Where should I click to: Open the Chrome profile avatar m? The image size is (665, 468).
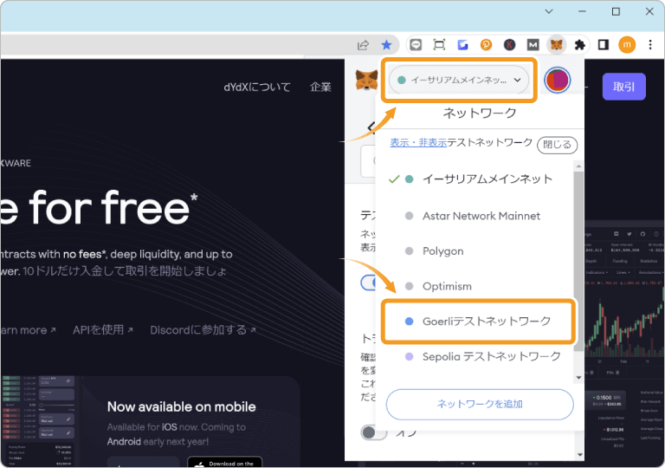[627, 44]
